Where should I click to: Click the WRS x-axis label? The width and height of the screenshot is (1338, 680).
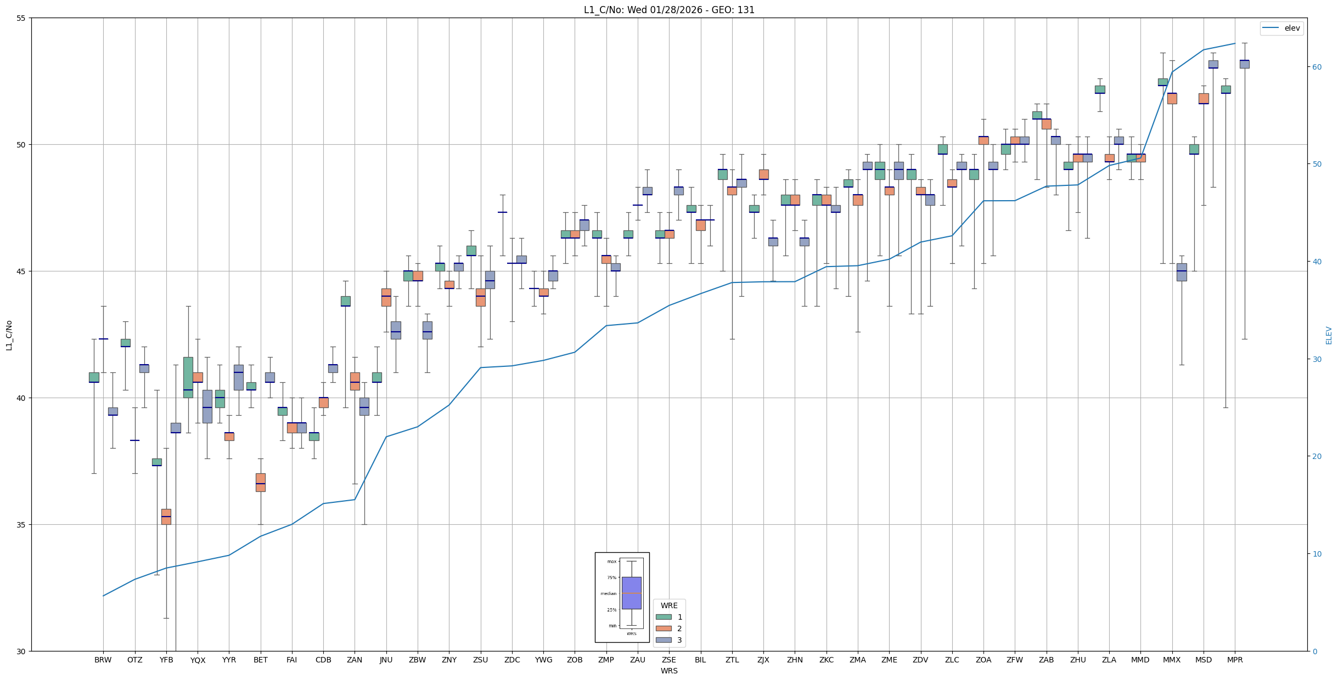click(x=668, y=671)
